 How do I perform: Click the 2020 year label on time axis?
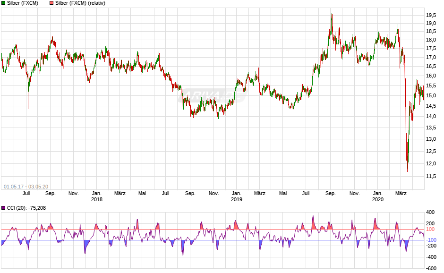[378, 199]
